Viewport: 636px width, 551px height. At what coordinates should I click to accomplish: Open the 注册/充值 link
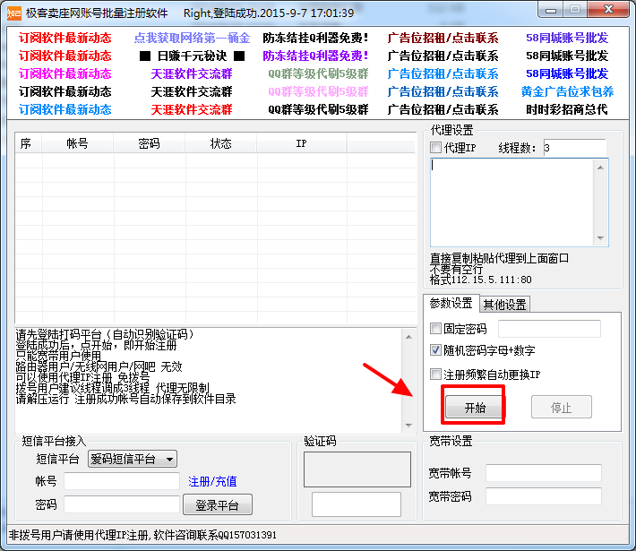pyautogui.click(x=212, y=481)
